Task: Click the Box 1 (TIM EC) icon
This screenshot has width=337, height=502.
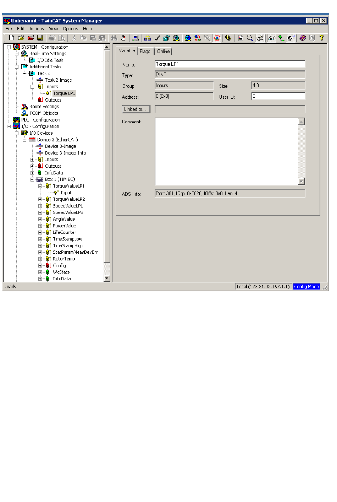Action: [40, 179]
